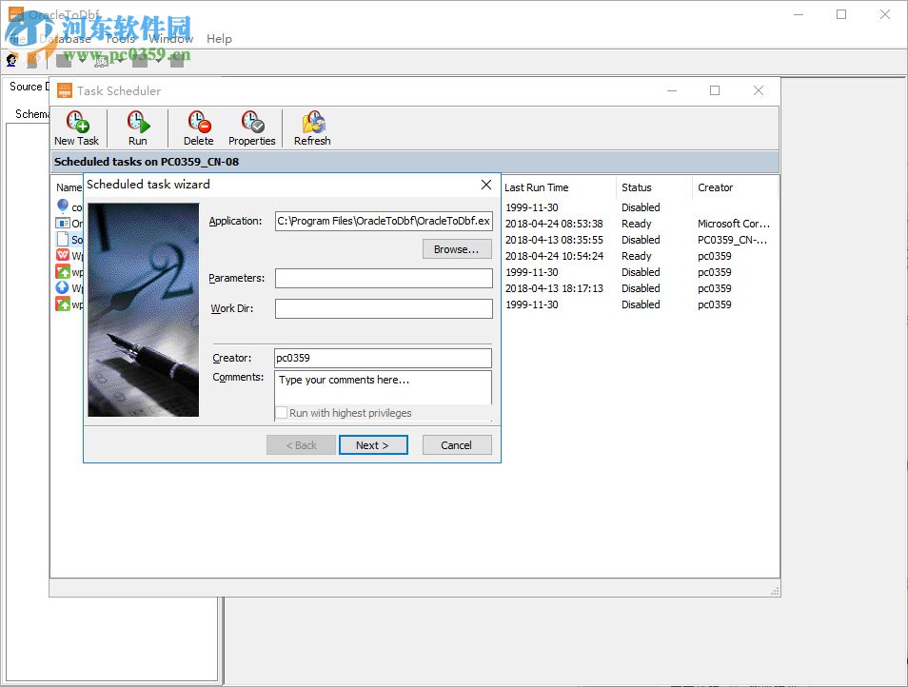The width and height of the screenshot is (908, 687).
Task: Open task Properties from the toolbar
Action: tap(252, 127)
